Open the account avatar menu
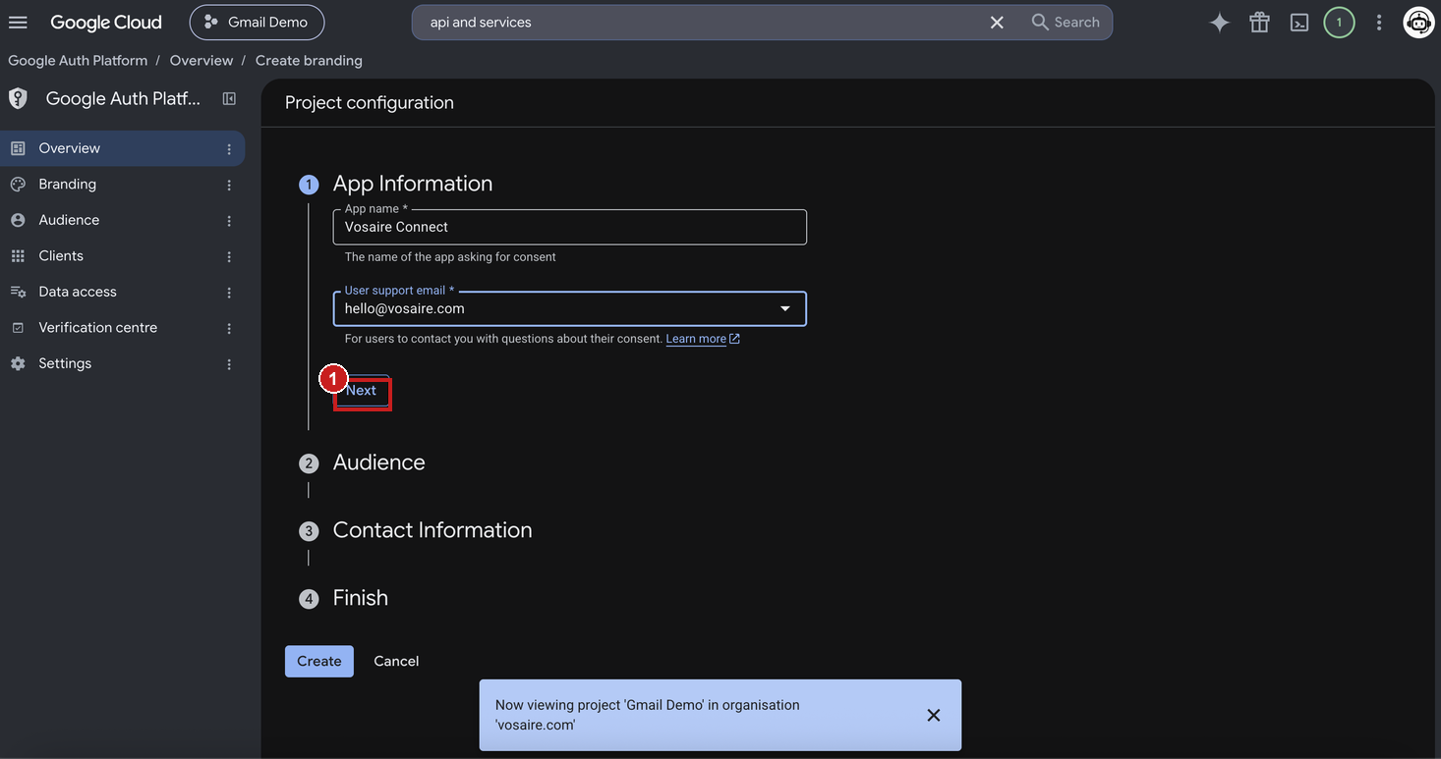This screenshot has height=759, width=1441. pos(1418,23)
